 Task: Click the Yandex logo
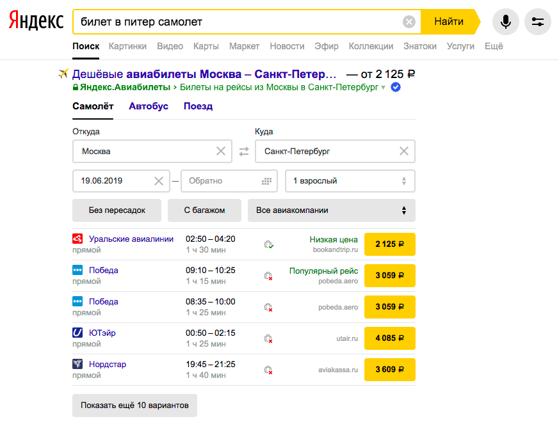(36, 20)
